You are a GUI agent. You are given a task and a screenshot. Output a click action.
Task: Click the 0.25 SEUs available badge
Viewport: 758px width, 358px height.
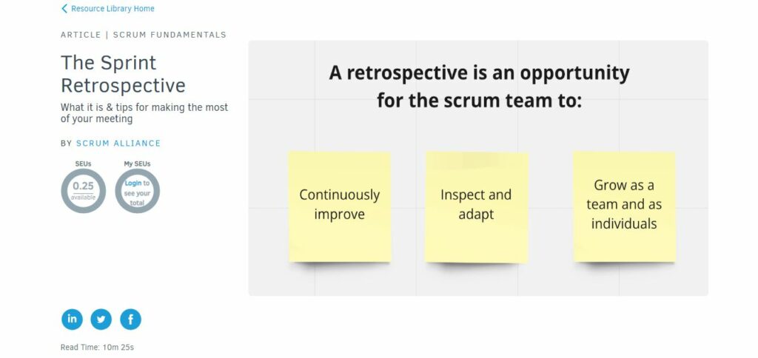83,191
